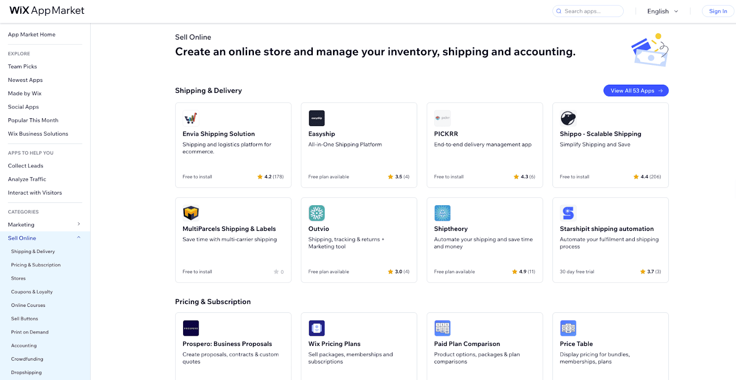Open Pricing & Subscription subcategory in sidebar

point(36,265)
